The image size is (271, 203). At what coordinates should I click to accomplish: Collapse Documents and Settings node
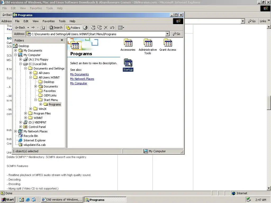[25, 68]
